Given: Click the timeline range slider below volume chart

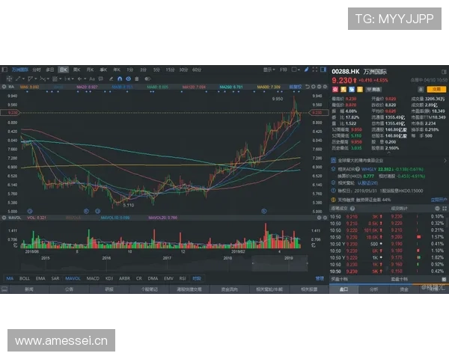Looking at the screenshot, I should pos(277,260).
